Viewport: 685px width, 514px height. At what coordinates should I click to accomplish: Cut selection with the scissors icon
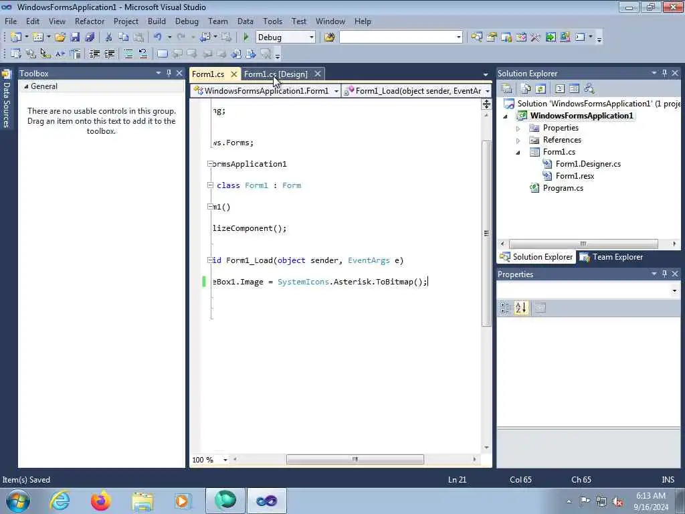click(109, 37)
